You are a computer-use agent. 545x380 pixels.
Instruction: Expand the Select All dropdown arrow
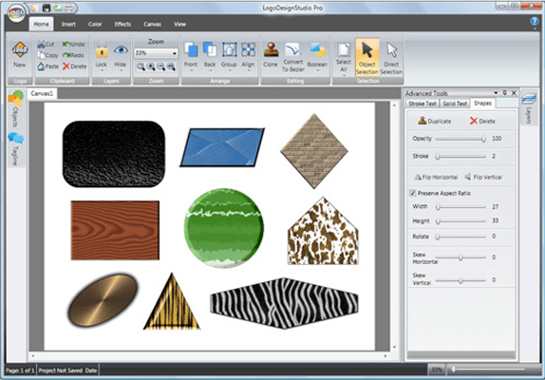(x=344, y=75)
